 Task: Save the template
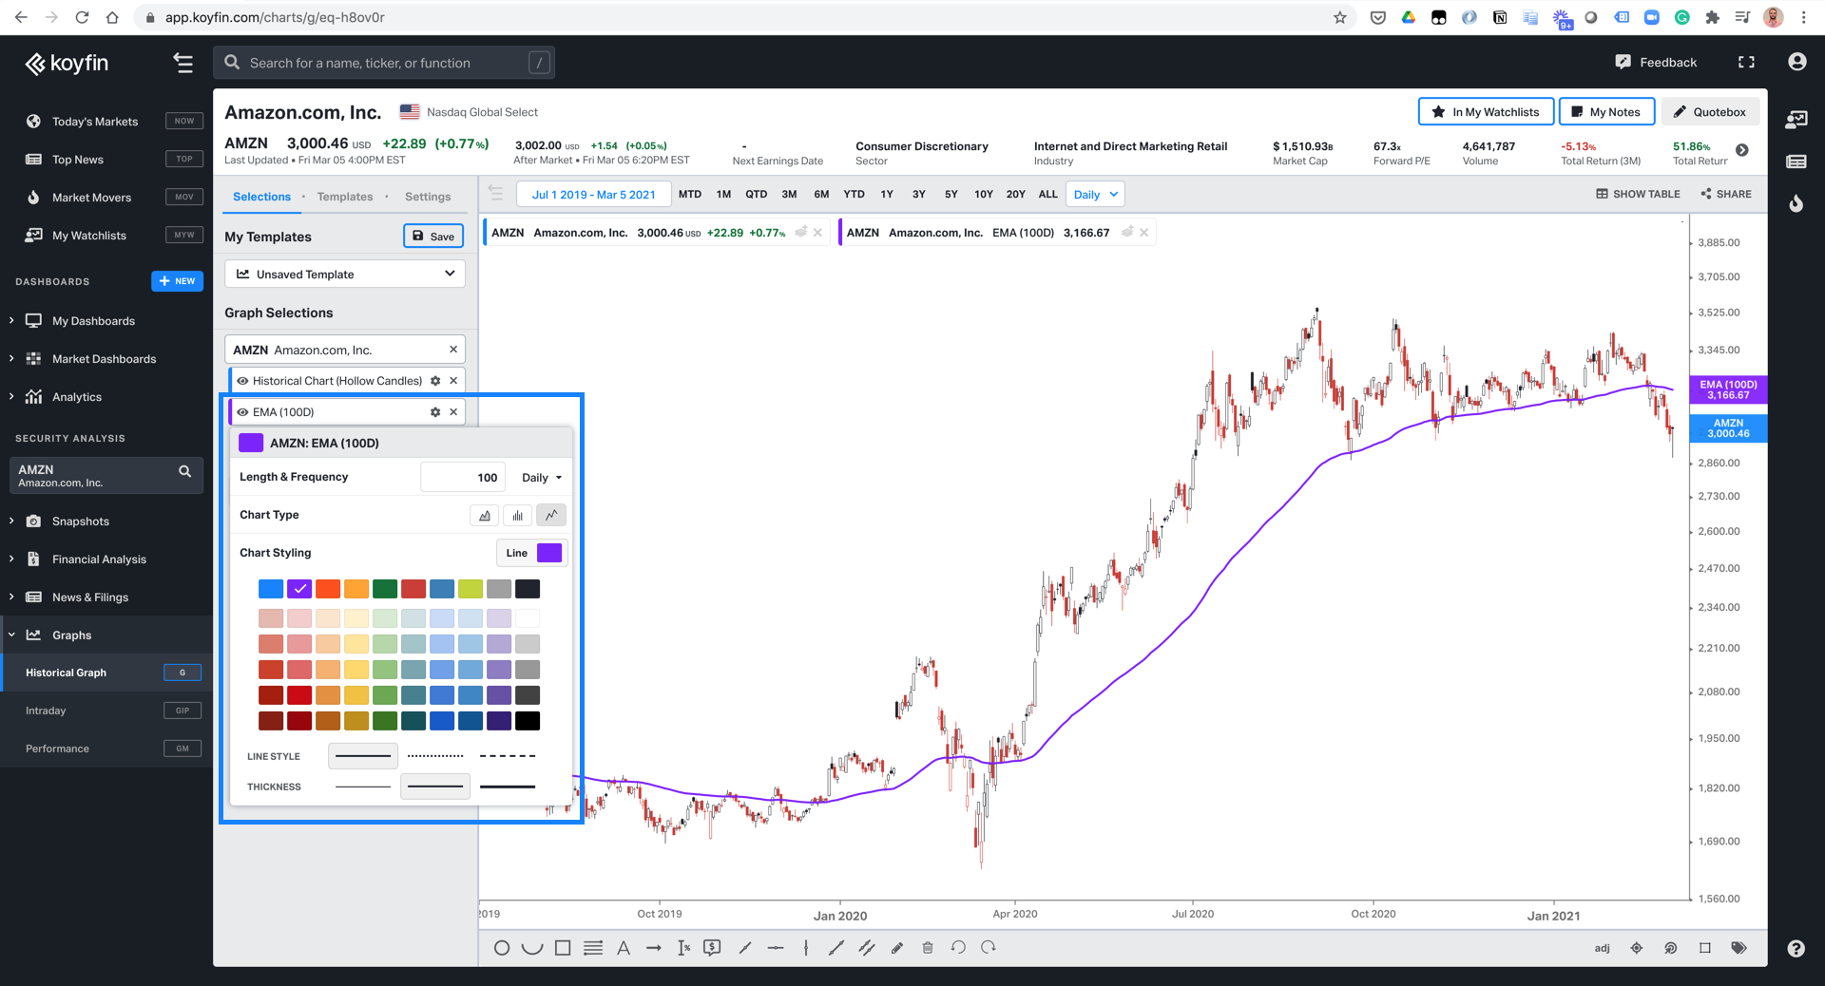[433, 237]
